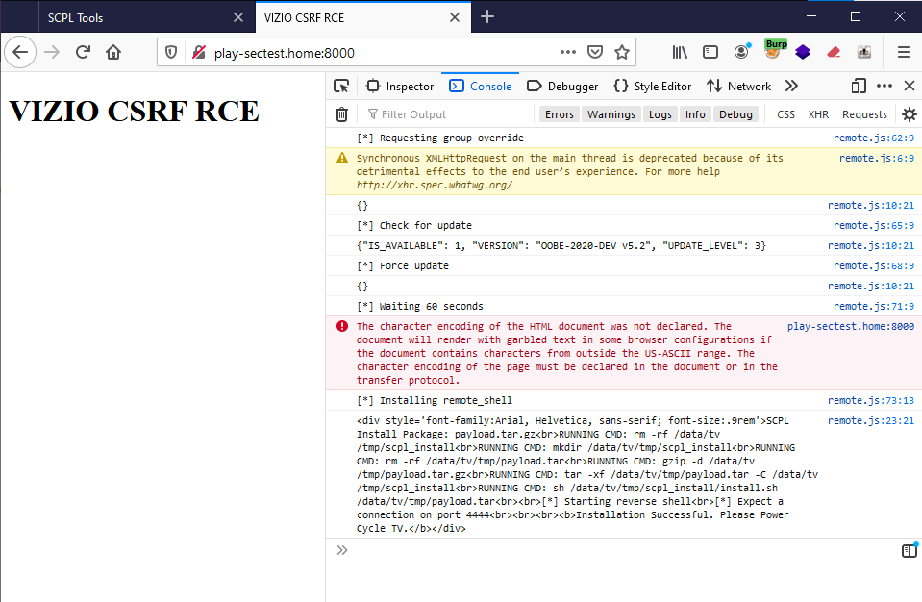Viewport: 922px width, 602px height.
Task: Select the "Requesting group override" log message
Action: tap(440, 138)
